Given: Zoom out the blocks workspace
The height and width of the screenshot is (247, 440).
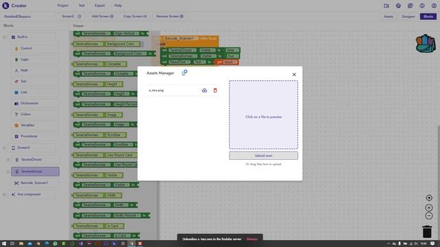Looking at the screenshot, I should pos(429,216).
